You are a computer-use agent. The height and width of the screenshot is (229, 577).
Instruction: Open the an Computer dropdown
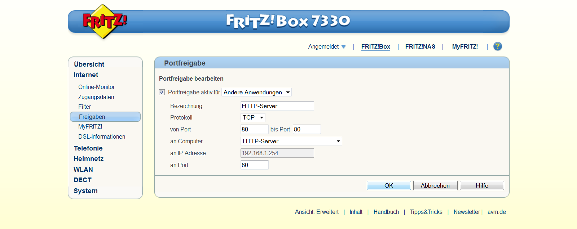coord(291,142)
